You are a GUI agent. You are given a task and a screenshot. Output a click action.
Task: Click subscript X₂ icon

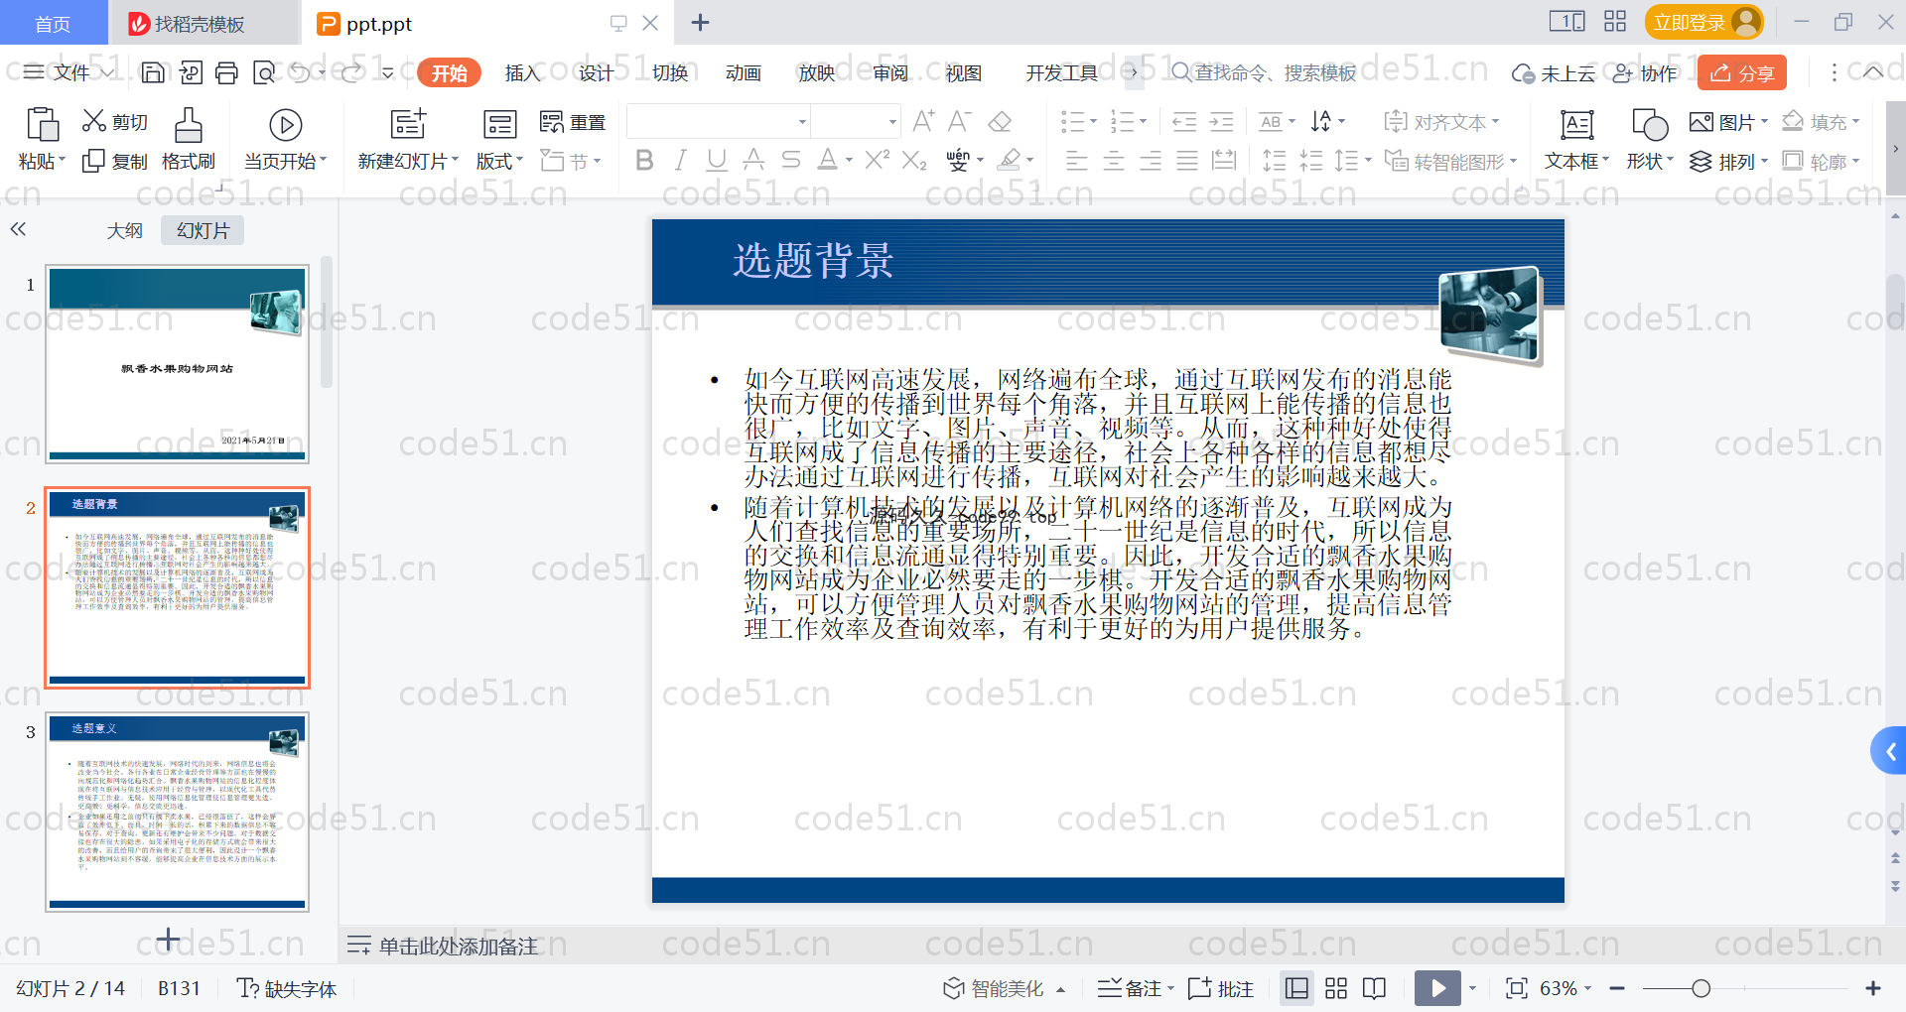point(914,160)
